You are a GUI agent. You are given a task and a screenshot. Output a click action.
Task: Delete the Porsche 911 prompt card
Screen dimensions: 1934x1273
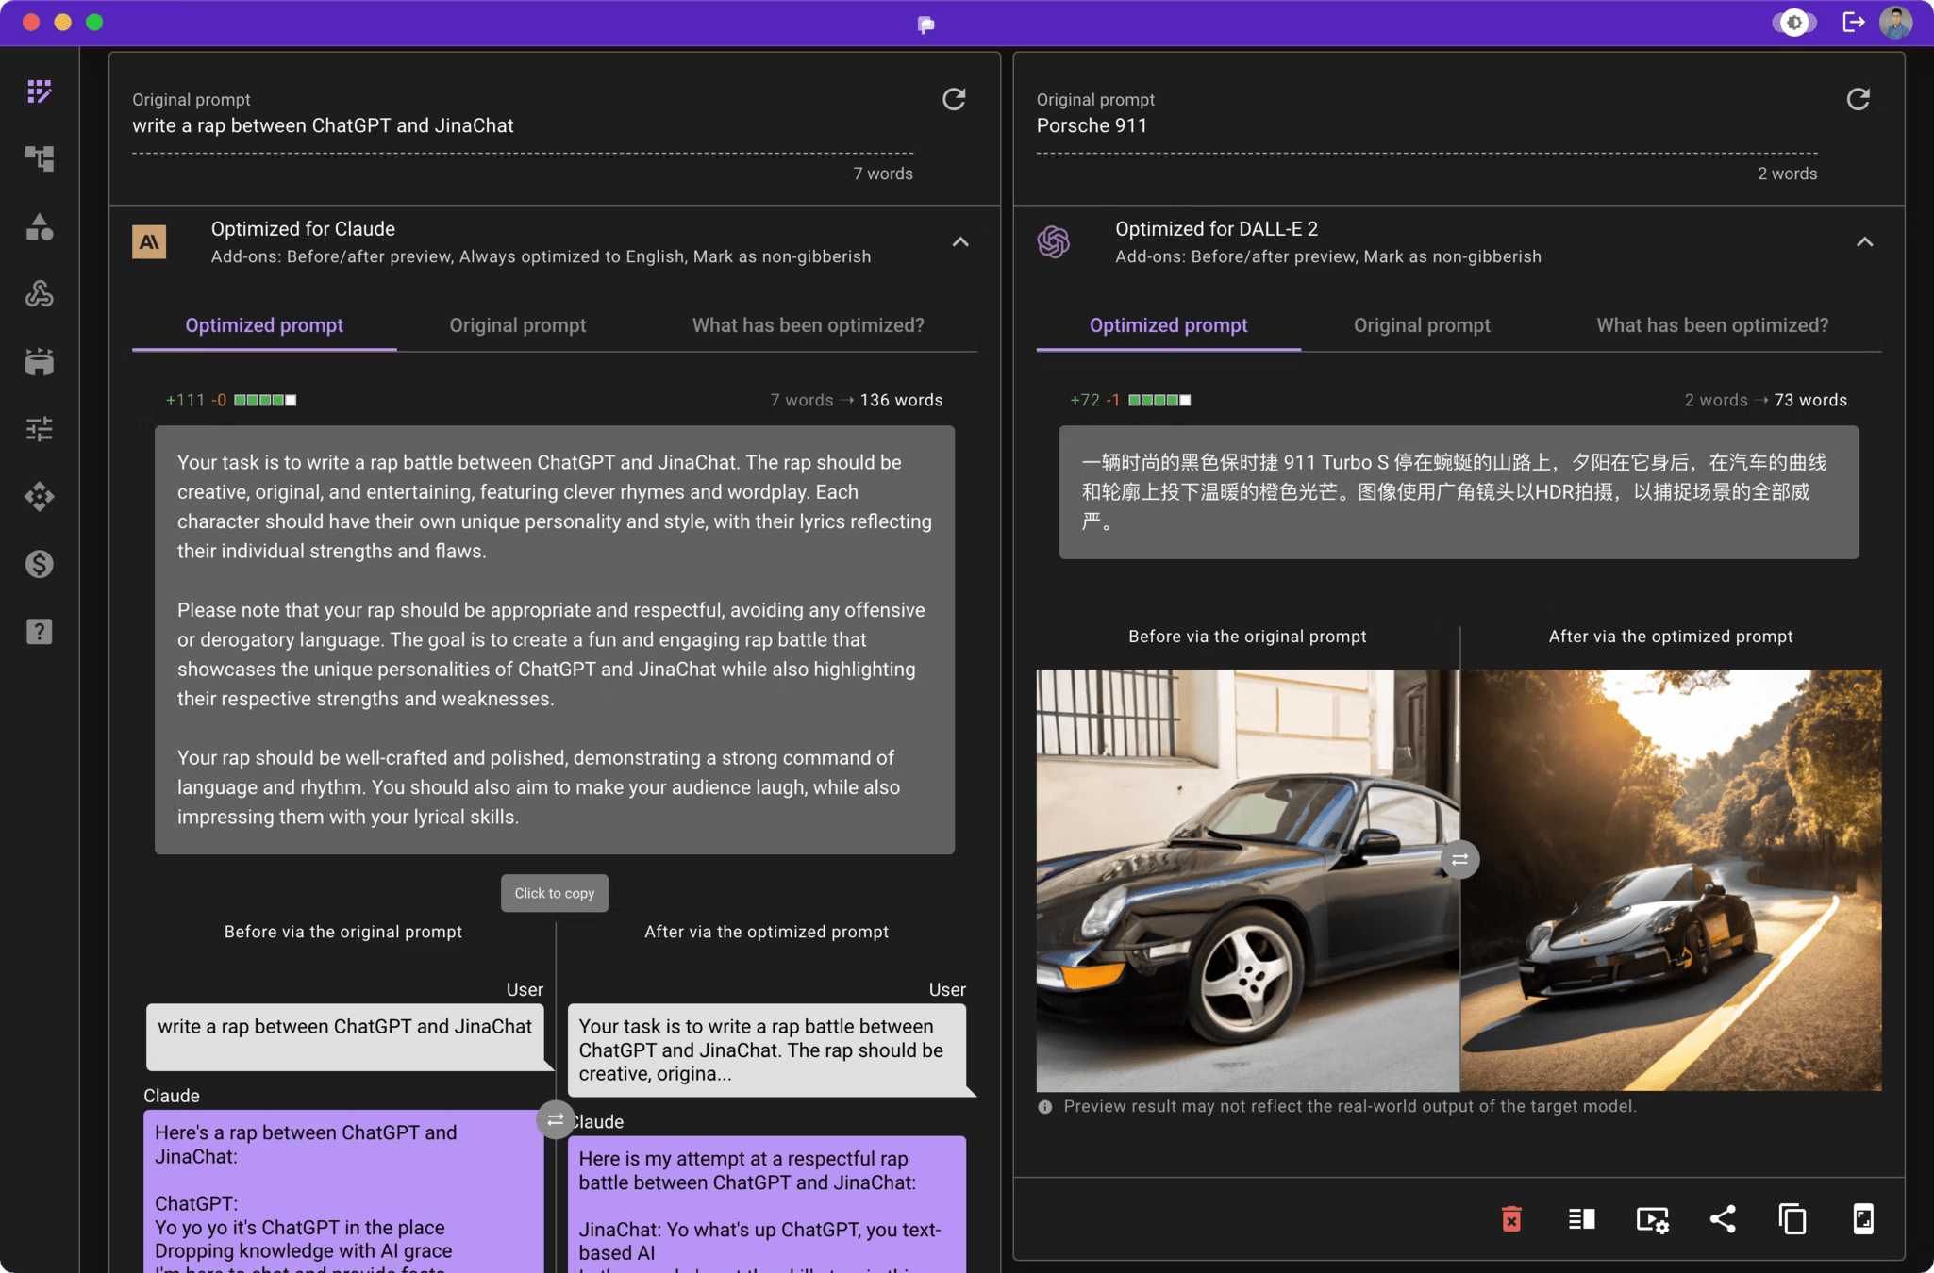pyautogui.click(x=1511, y=1219)
